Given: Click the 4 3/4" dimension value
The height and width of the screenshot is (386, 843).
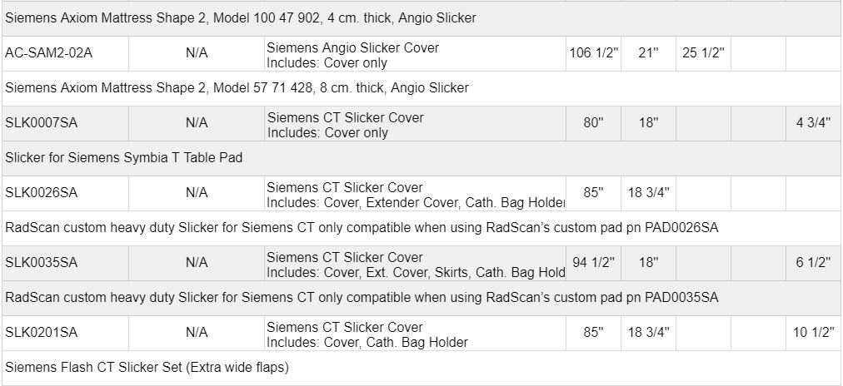Looking at the screenshot, I should [x=814, y=123].
